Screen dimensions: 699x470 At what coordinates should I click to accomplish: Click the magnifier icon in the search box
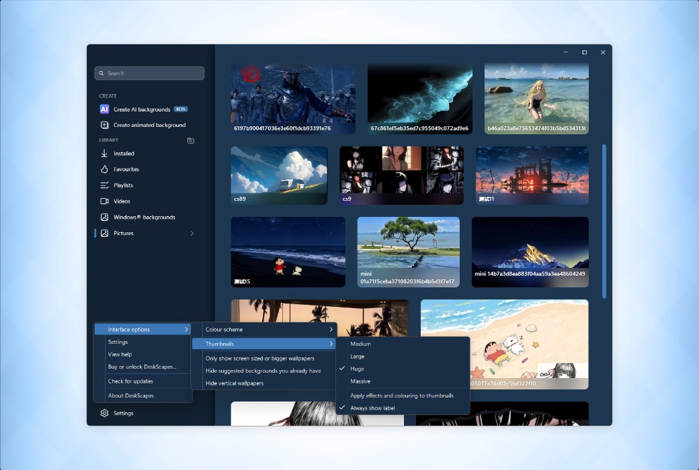tap(101, 73)
